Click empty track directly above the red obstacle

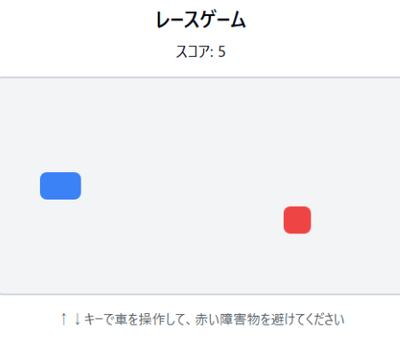[x=297, y=142]
